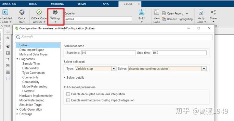Open the Verify Code dropdown arrow
The width and height of the screenshot is (234, 121).
205,22
